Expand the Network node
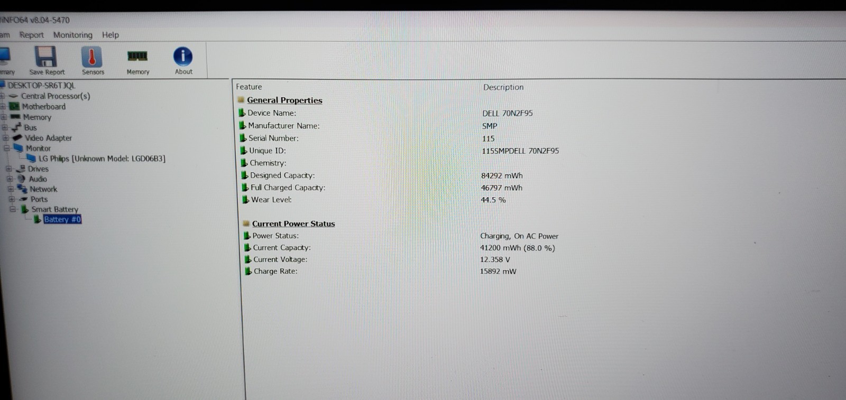The height and width of the screenshot is (400, 846). (x=11, y=189)
